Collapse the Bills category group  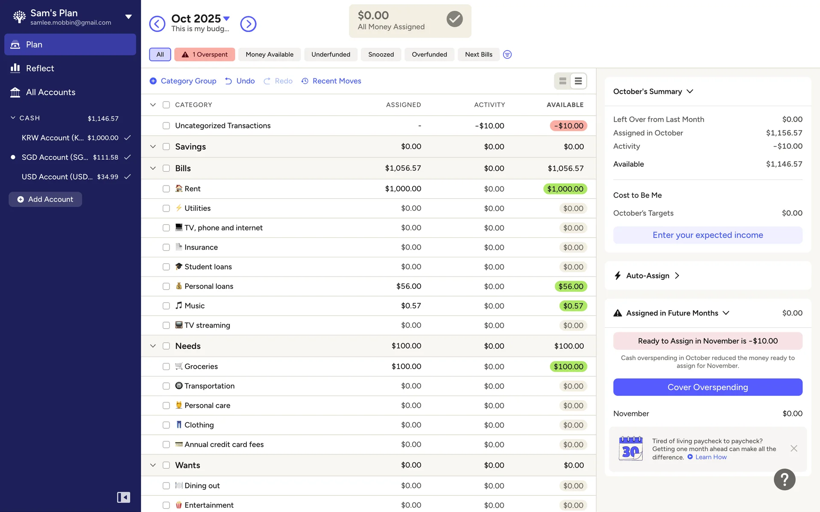click(153, 168)
